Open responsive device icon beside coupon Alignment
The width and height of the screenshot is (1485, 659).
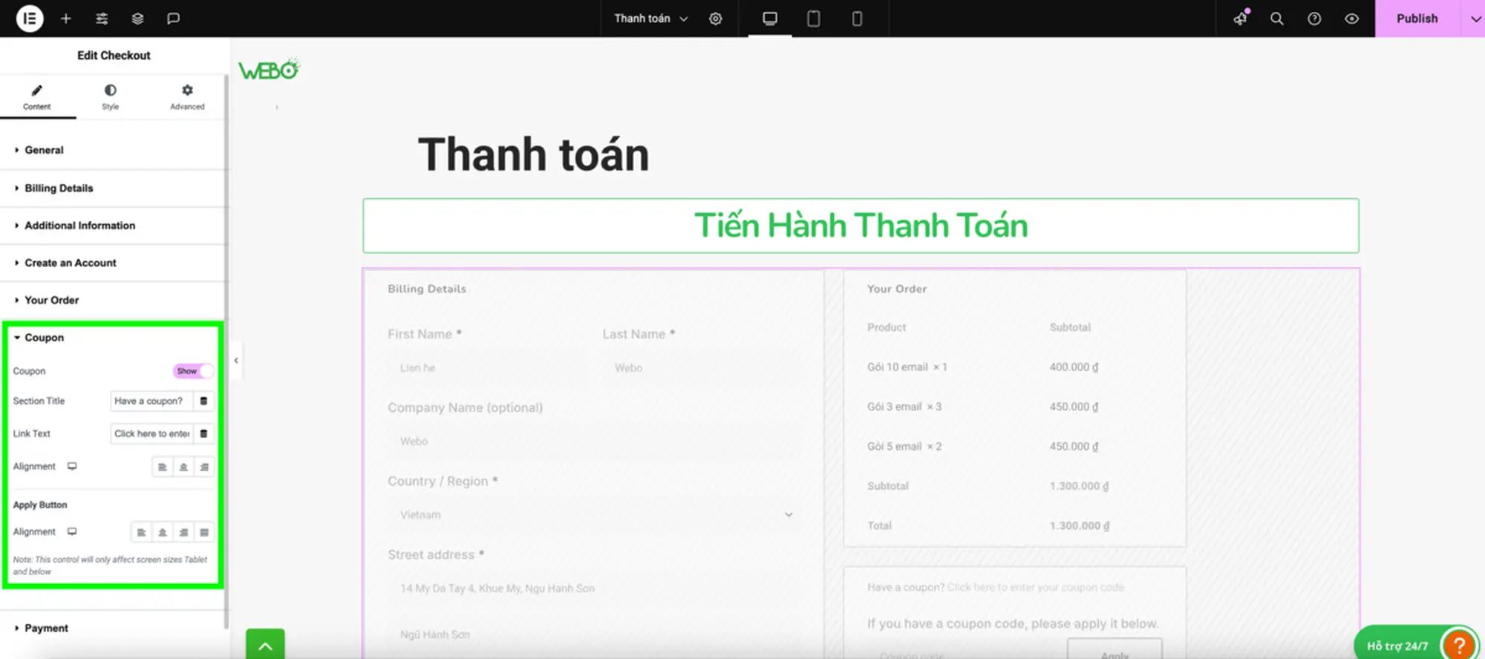72,466
